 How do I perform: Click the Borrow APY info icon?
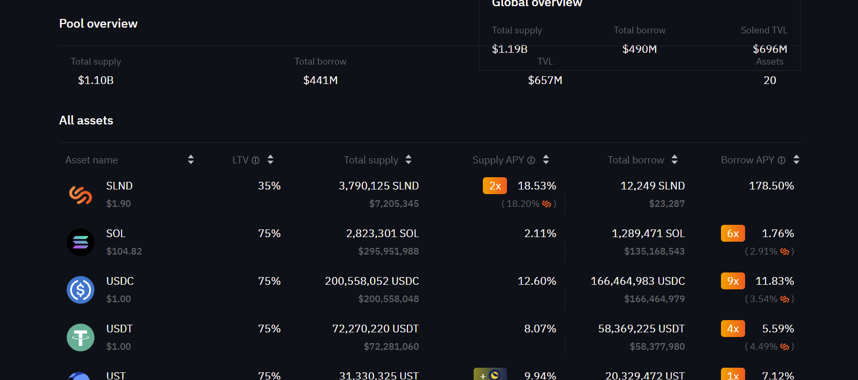[782, 160]
